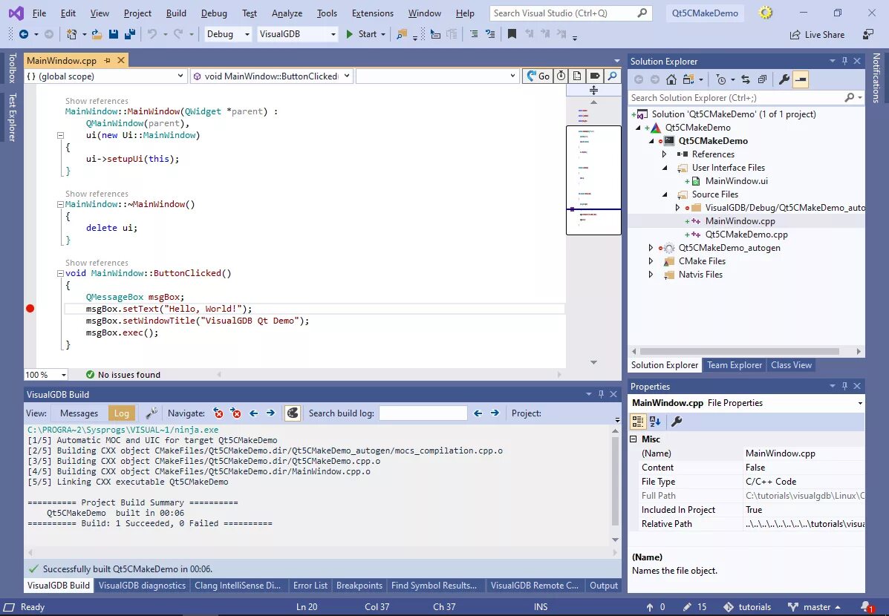889x616 pixels.
Task: Click the feedback icon next to Live Share
Action: click(x=868, y=35)
